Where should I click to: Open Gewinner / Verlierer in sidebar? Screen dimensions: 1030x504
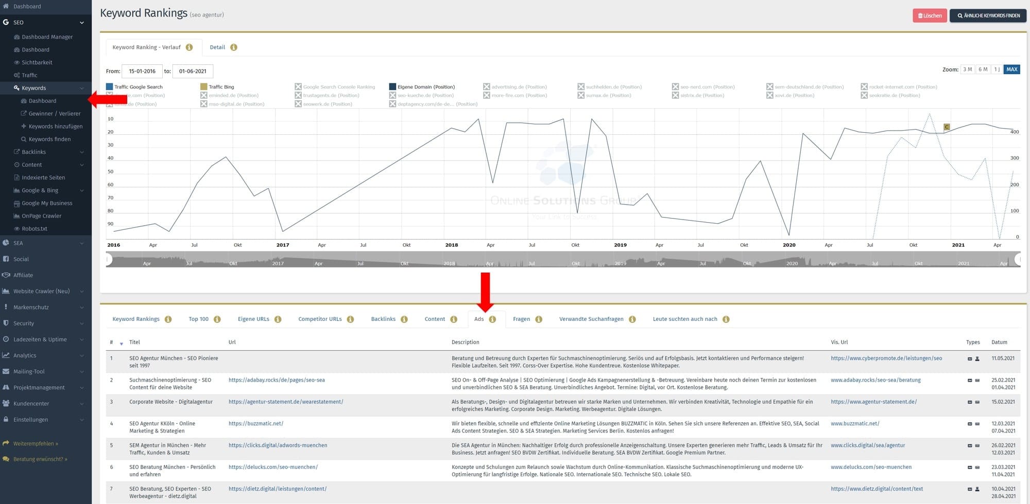pos(55,114)
